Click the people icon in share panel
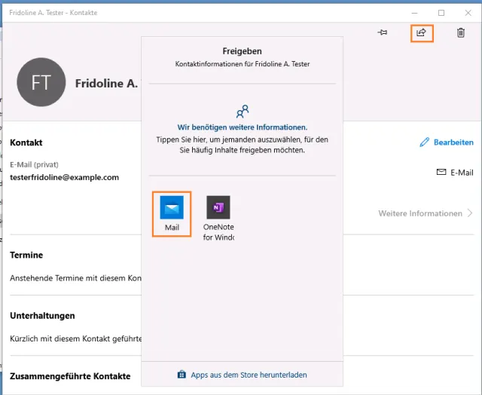Image resolution: width=482 pixels, height=395 pixels. click(242, 112)
